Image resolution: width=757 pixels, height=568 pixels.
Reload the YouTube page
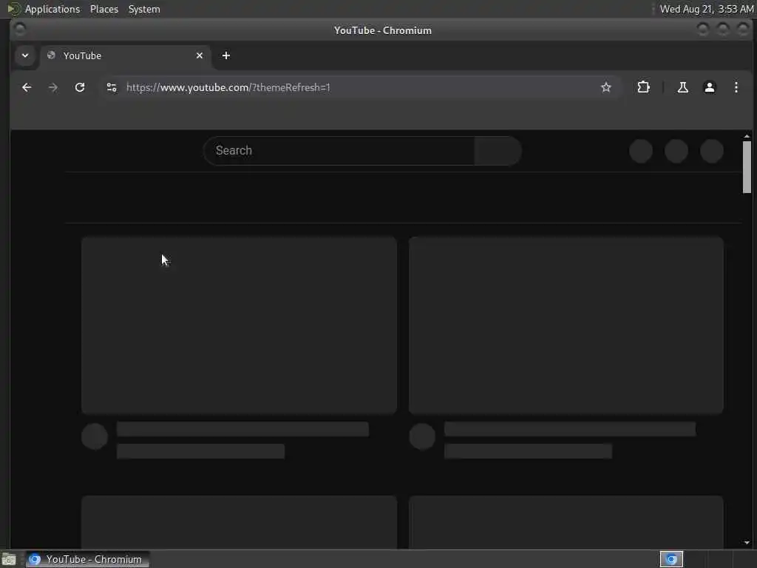(x=80, y=87)
